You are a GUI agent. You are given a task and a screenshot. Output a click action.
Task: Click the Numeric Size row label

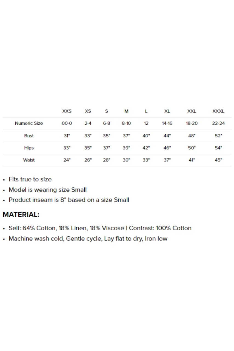click(29, 123)
